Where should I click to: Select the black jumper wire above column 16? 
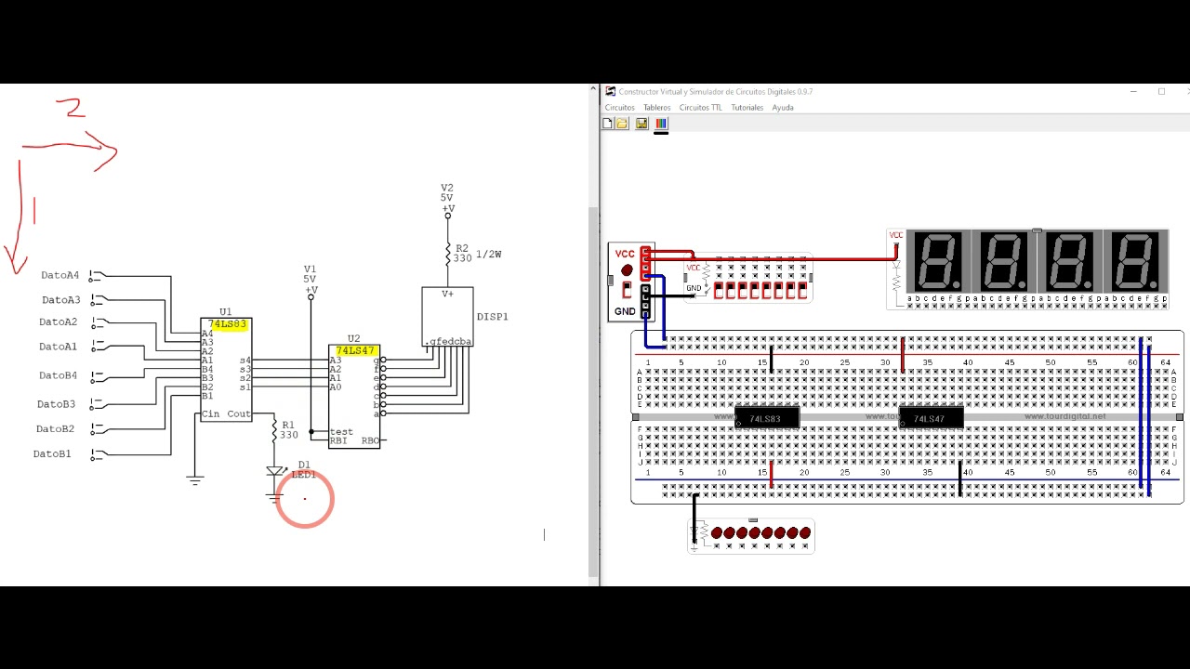tap(771, 359)
